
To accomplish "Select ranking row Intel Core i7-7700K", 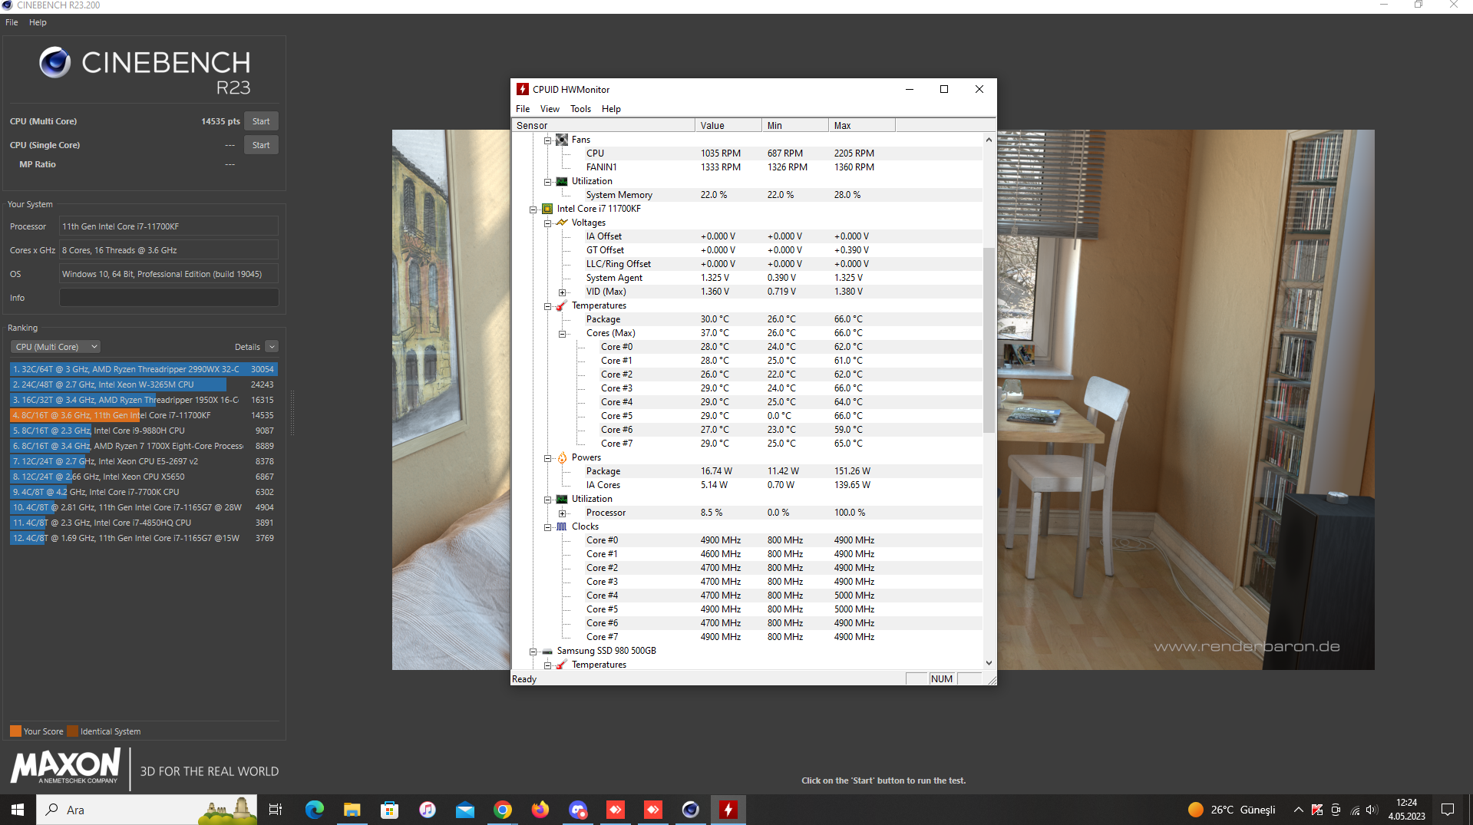I will pyautogui.click(x=144, y=492).
